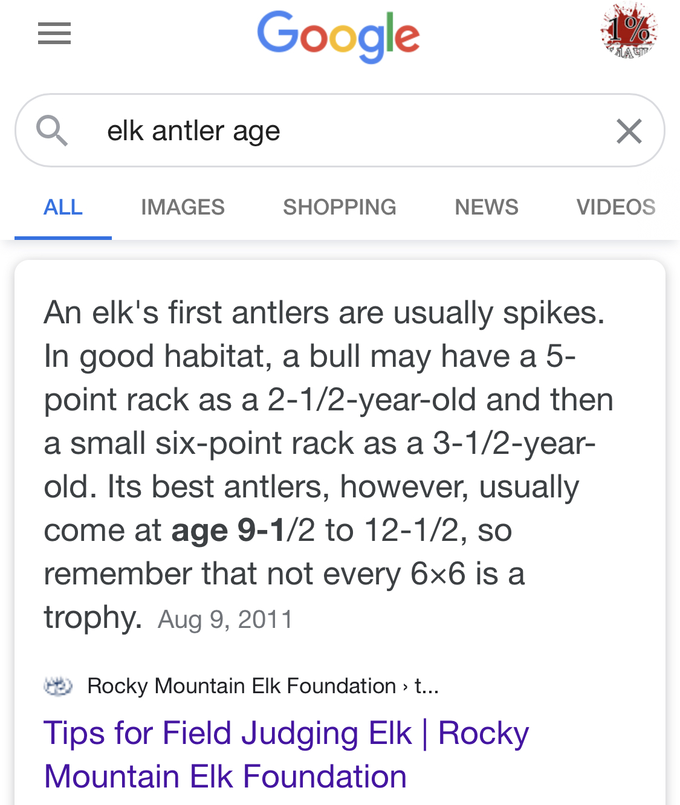Open the account profile avatar
Screen dimensions: 680x805
point(629,30)
